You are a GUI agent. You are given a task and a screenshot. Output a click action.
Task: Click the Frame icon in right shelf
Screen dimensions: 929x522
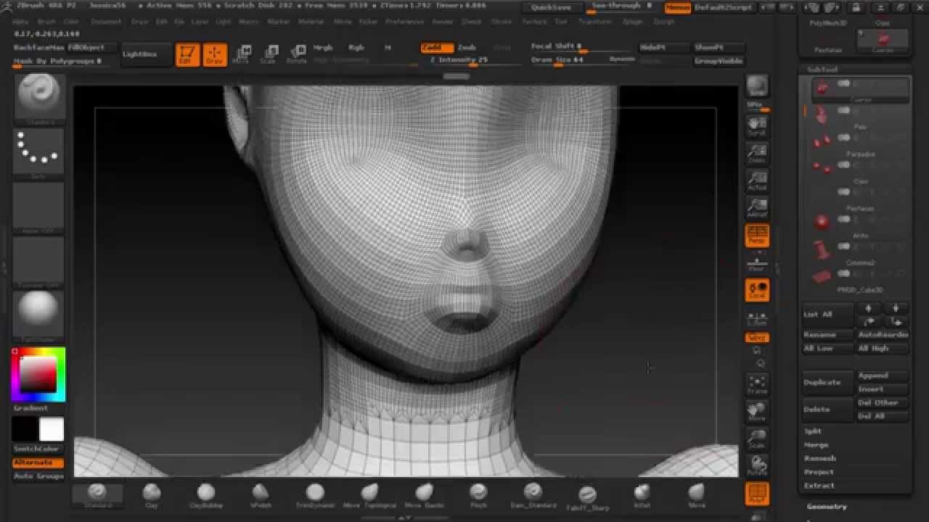point(757,385)
